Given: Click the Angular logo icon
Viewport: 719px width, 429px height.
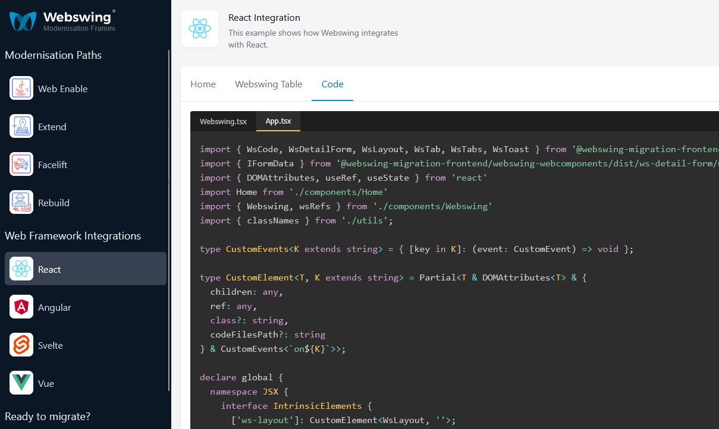Looking at the screenshot, I should click(21, 307).
